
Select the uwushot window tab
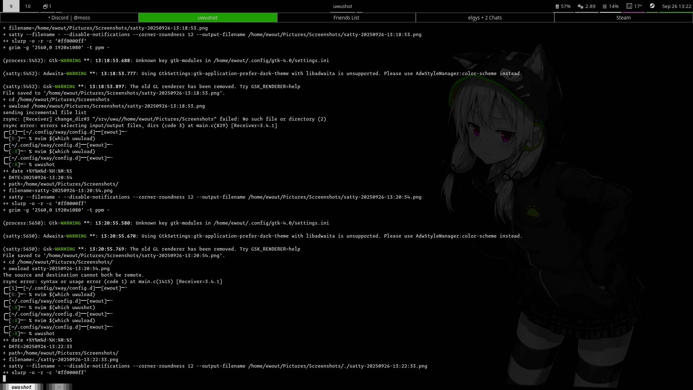click(208, 18)
